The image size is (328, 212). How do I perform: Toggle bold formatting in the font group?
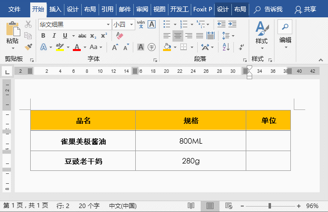(43, 36)
